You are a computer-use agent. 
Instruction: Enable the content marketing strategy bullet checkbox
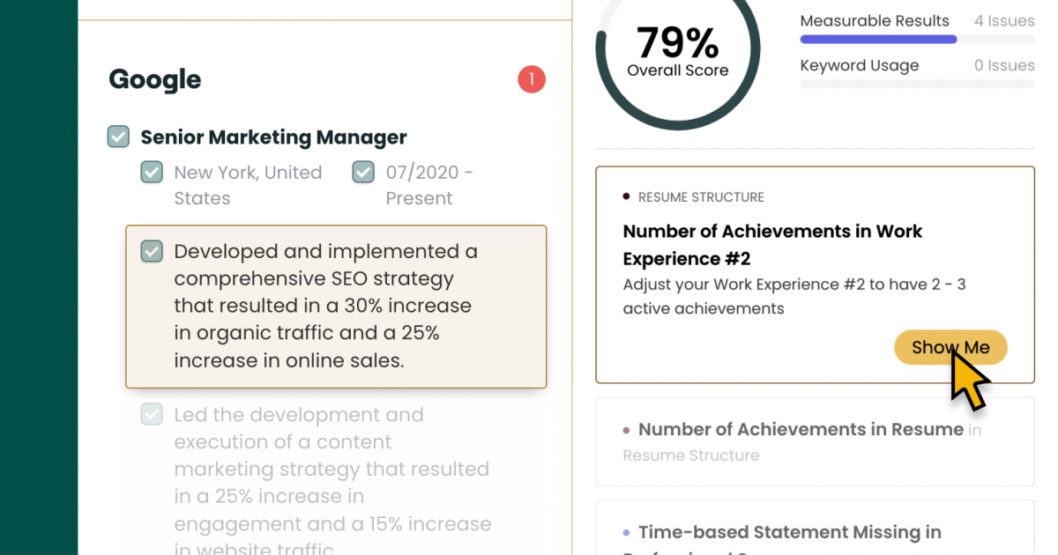pos(151,414)
